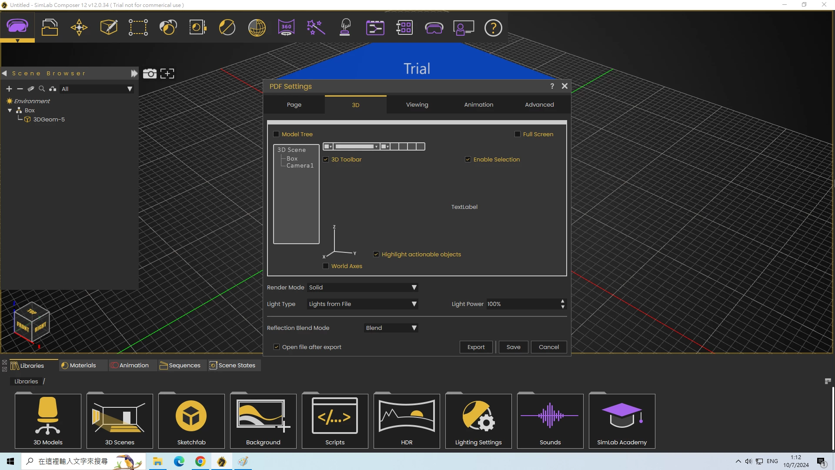Click the search icon in the Scene Browser
Screen dimensions: 835x470
point(42,89)
